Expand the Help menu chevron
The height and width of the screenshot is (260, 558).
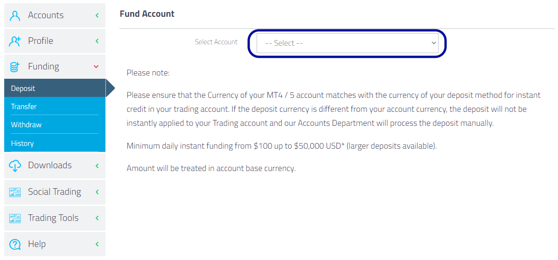point(97,244)
